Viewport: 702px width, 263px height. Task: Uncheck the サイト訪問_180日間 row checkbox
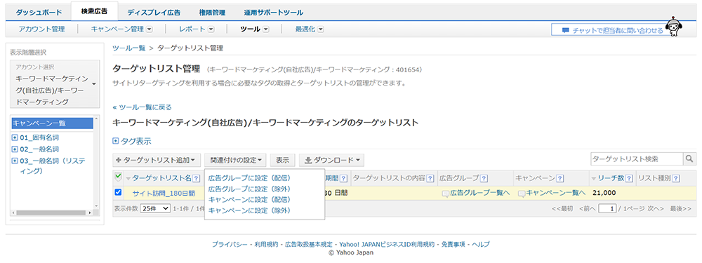[118, 192]
